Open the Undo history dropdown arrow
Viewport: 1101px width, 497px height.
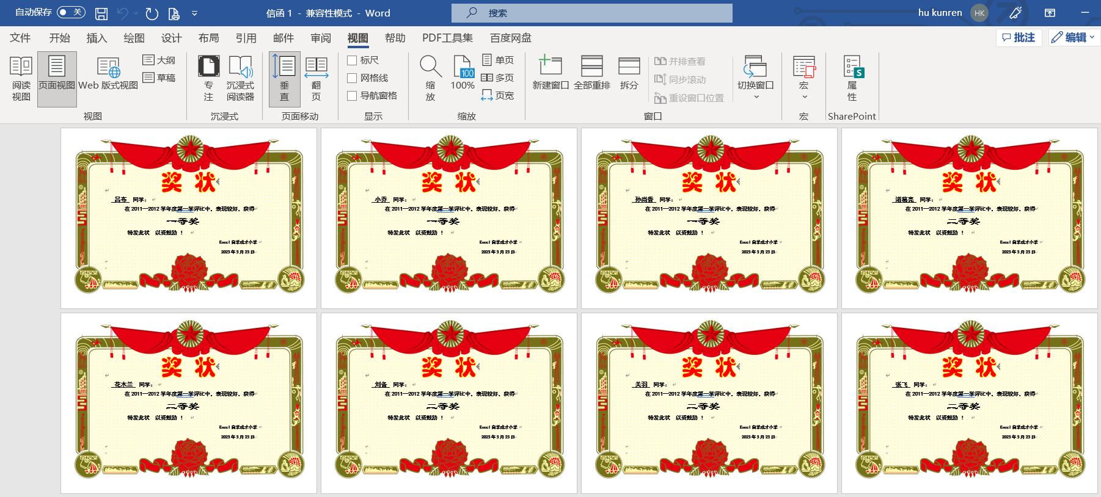coord(136,13)
